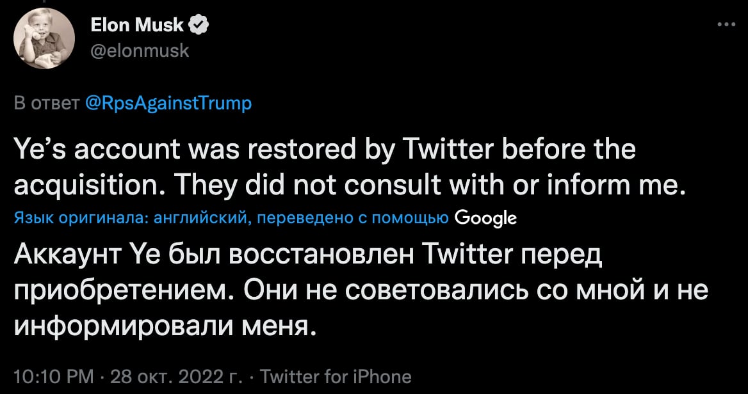748x394 pixels.
Task: Open the 'Twitter for iPhone' source link
Action: point(336,375)
